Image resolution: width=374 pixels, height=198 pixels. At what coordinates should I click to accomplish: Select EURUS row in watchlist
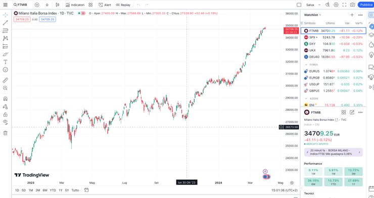[x=334, y=71]
